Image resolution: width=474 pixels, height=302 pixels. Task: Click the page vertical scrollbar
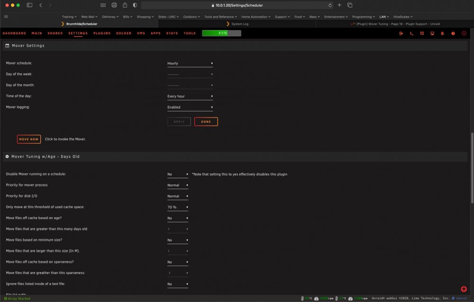pyautogui.click(x=472, y=168)
